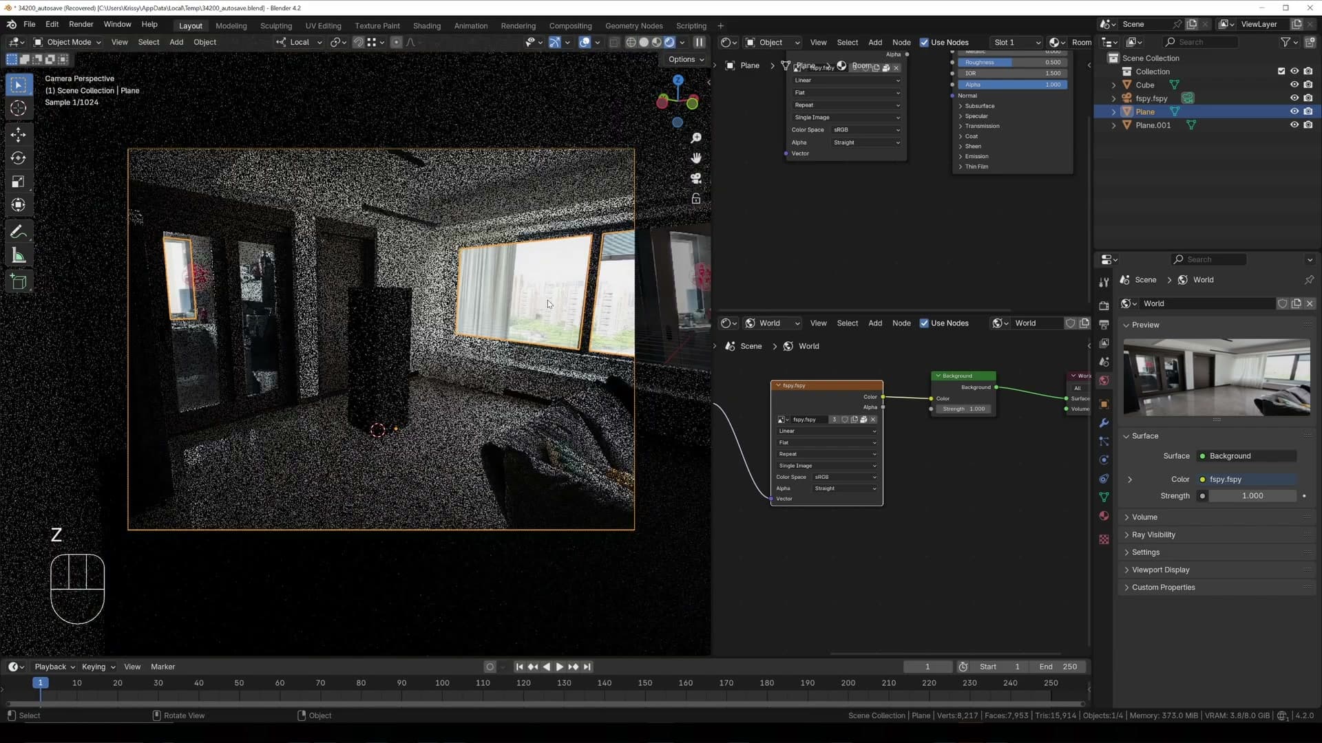Viewport: 1322px width, 743px height.
Task: Toggle Use Nodes in World shader editor
Action: tap(924, 323)
